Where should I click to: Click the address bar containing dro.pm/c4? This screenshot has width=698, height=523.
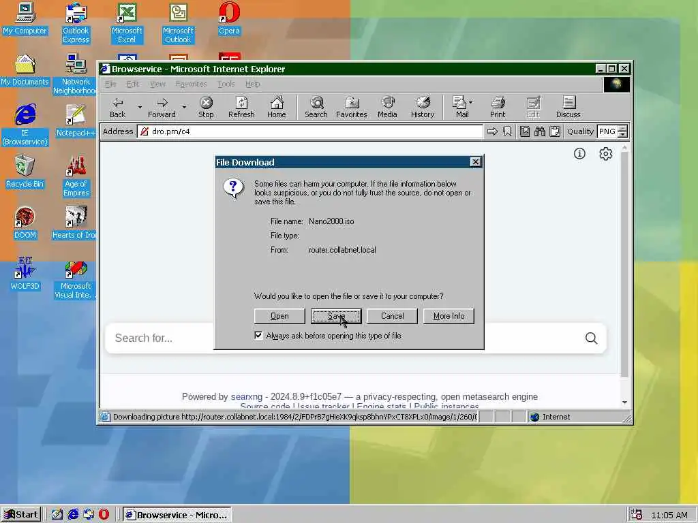pos(310,131)
